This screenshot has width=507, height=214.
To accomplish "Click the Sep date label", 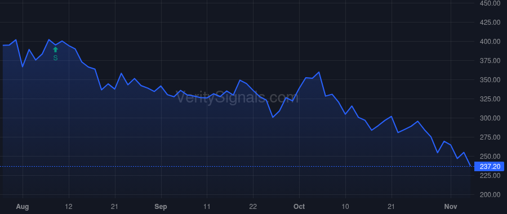I will tap(161, 207).
